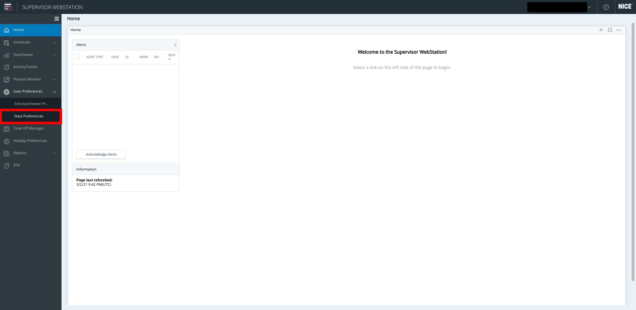636x310 pixels.
Task: Collapse the User Preferences submenu chevron
Action: [x=54, y=92]
